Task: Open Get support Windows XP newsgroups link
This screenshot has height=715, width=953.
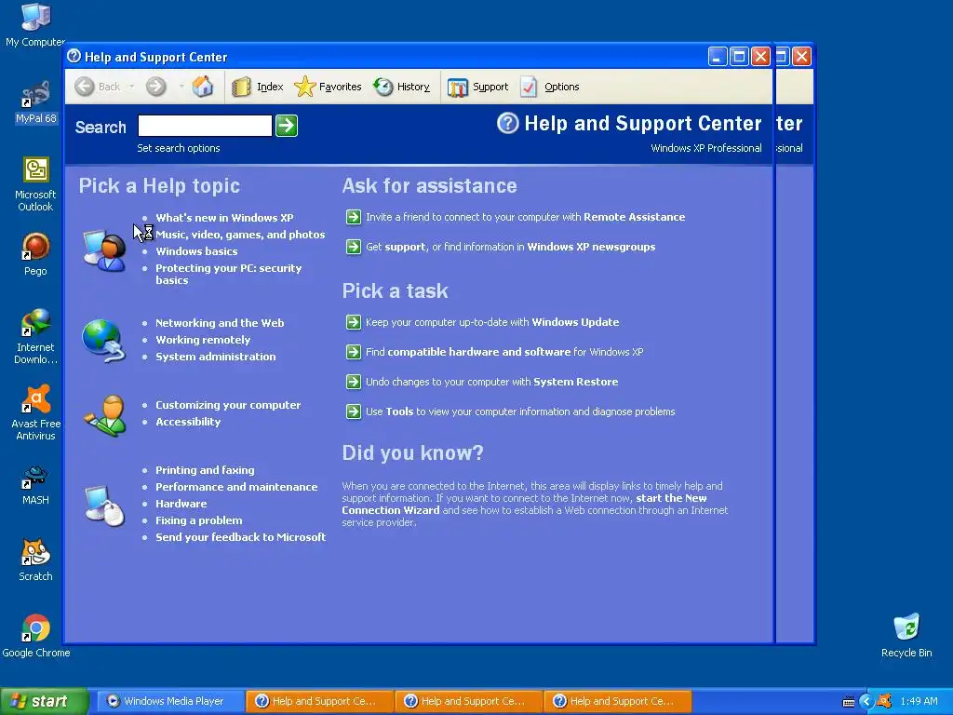Action: 511,247
